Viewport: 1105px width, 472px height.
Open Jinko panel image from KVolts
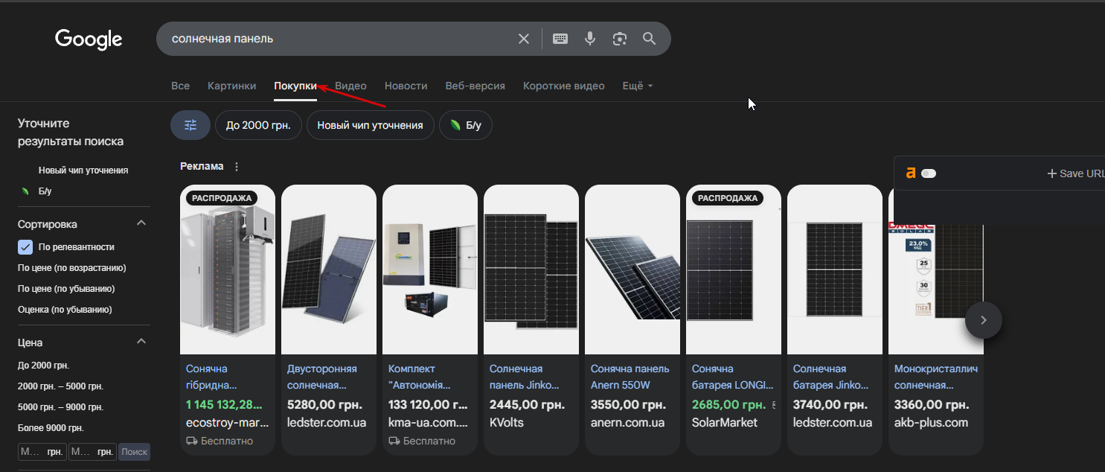(x=531, y=270)
